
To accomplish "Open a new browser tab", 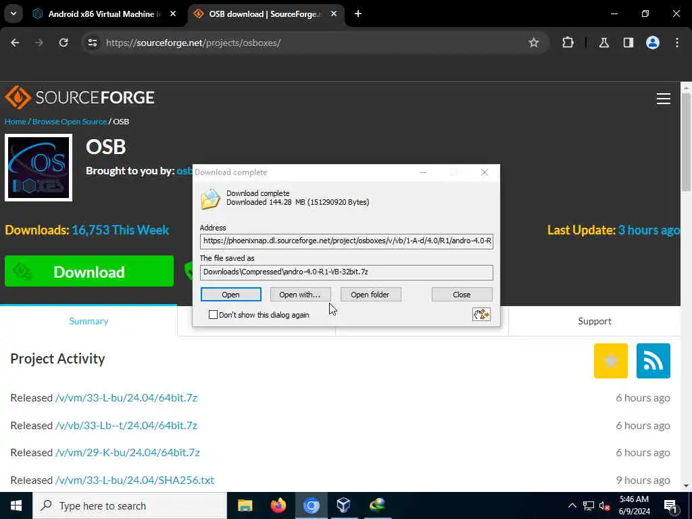I will tap(358, 14).
